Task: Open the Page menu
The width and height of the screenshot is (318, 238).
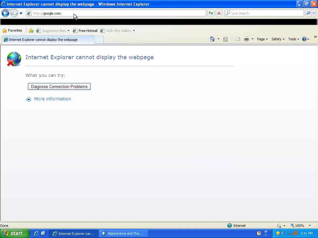Action: coord(262,39)
